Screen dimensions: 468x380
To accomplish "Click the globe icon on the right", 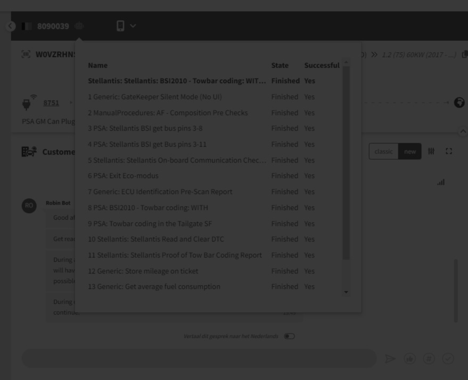I will [x=459, y=103].
